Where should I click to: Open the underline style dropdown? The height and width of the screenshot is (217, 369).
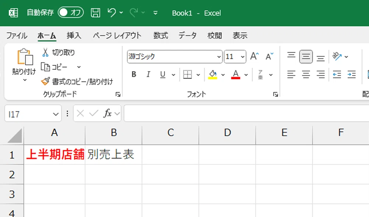click(x=173, y=75)
